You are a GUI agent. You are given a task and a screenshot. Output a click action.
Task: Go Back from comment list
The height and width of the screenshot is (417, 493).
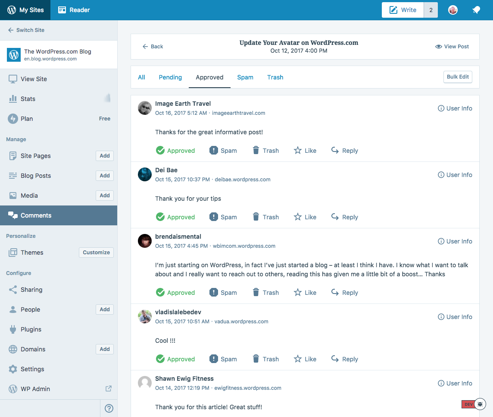153,47
